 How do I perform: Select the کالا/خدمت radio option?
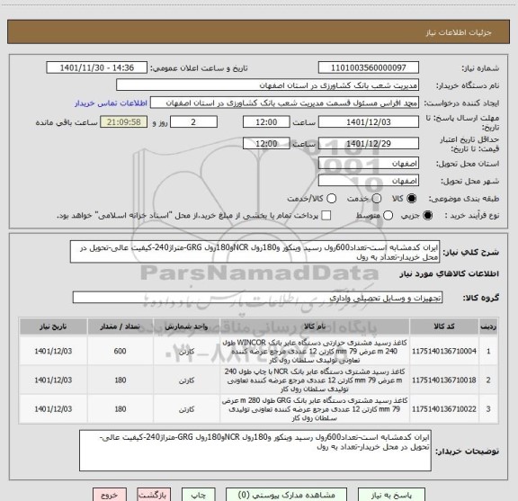pyautogui.click(x=331, y=198)
